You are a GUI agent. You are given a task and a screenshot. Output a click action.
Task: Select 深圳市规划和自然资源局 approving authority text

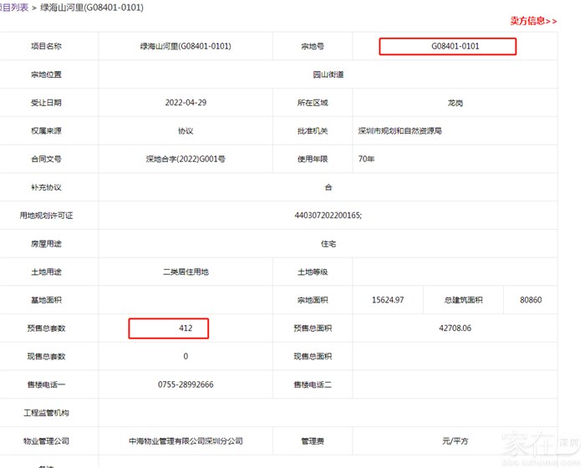[x=399, y=131]
